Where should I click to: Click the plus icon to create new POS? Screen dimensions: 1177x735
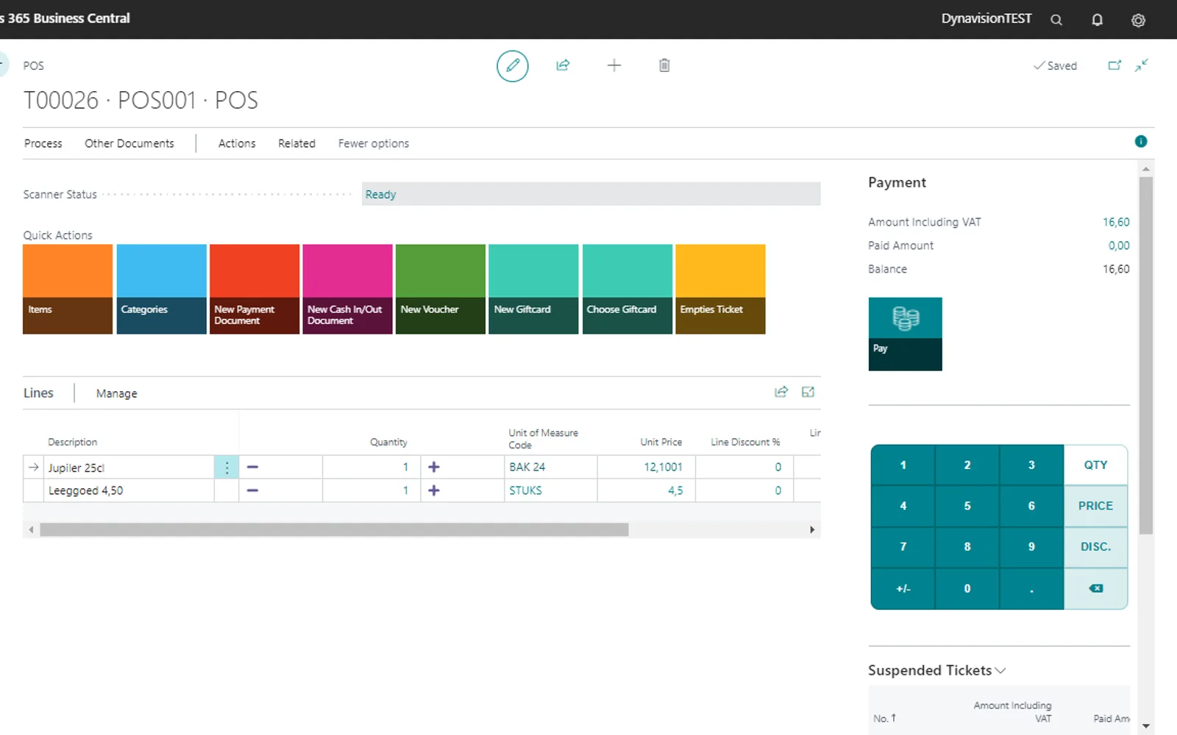614,65
